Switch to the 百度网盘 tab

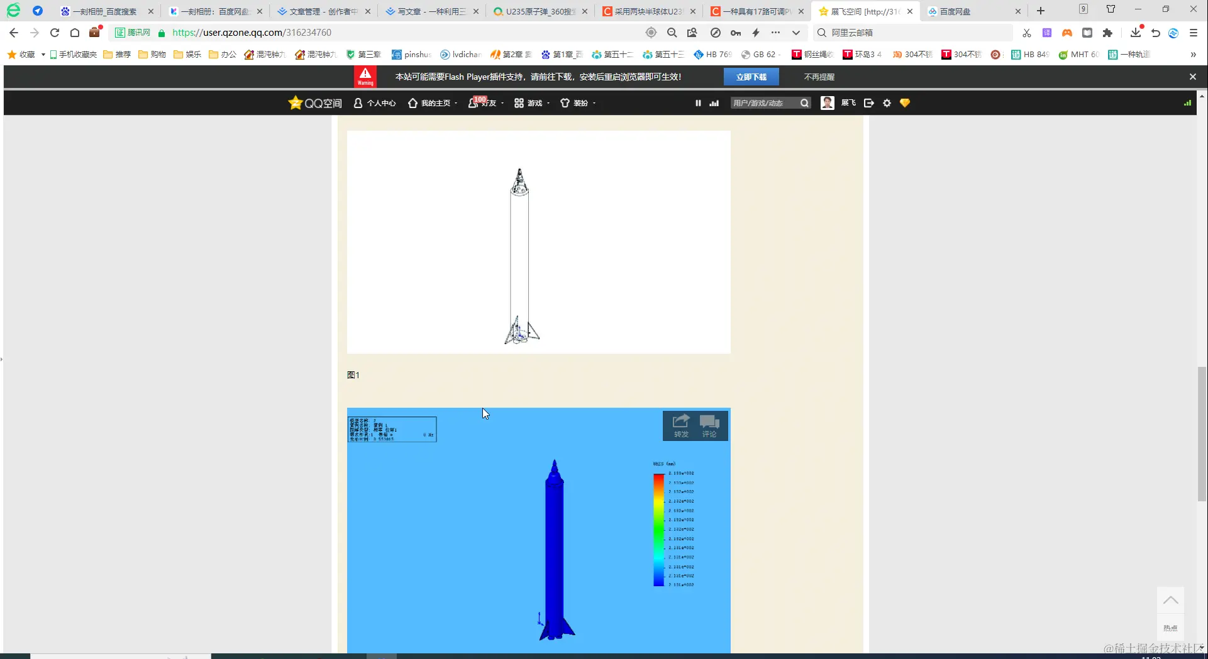pos(973,11)
